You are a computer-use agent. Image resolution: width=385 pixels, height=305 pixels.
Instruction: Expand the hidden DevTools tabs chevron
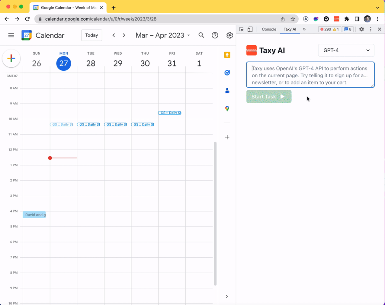(x=305, y=29)
